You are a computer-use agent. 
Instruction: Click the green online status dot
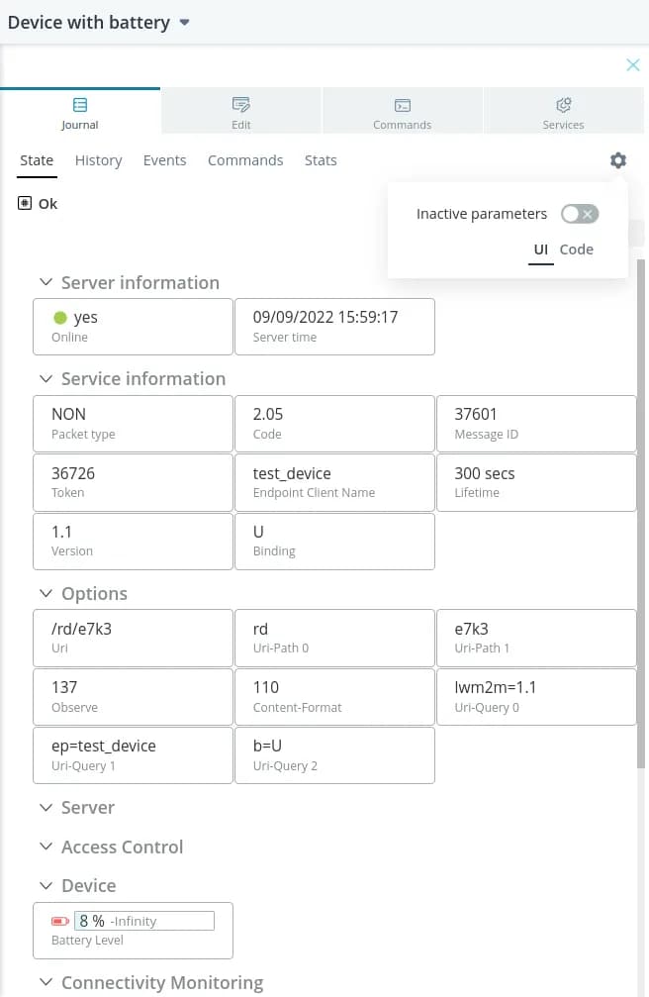coord(60,318)
